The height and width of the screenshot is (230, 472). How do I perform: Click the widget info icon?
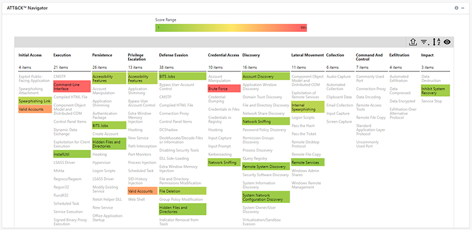point(456,8)
